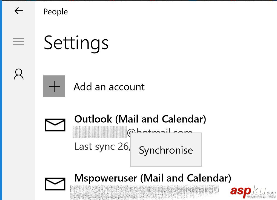Click the blurred username before @hotmail.com
This screenshot has height=200, width=277.
pyautogui.click(x=100, y=132)
